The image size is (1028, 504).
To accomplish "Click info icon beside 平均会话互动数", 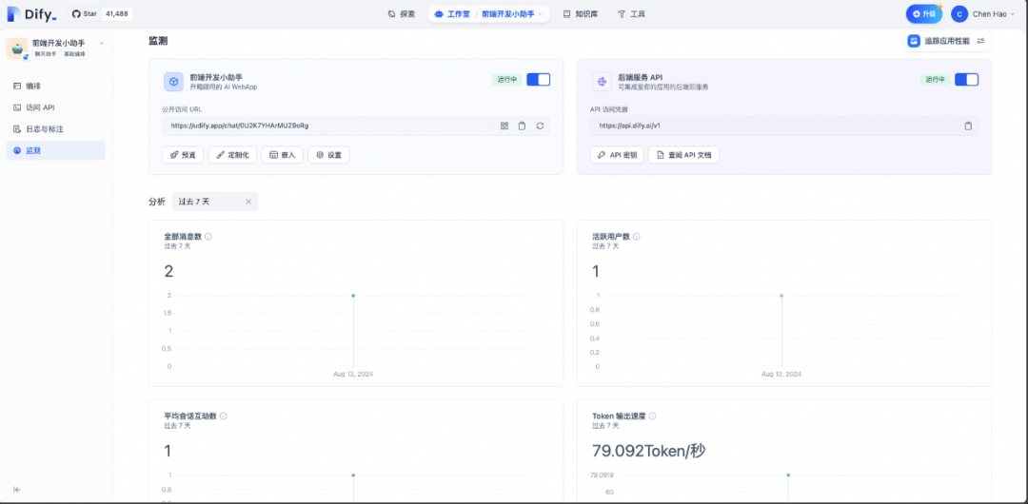I will pos(223,417).
